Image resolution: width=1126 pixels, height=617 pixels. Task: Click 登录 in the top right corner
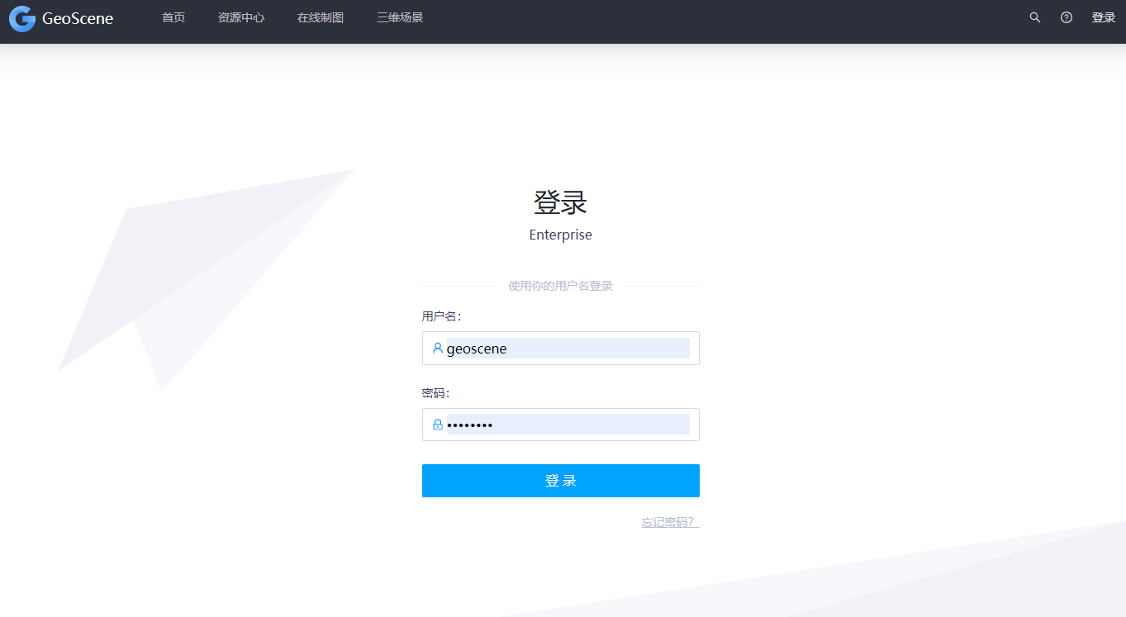1104,17
